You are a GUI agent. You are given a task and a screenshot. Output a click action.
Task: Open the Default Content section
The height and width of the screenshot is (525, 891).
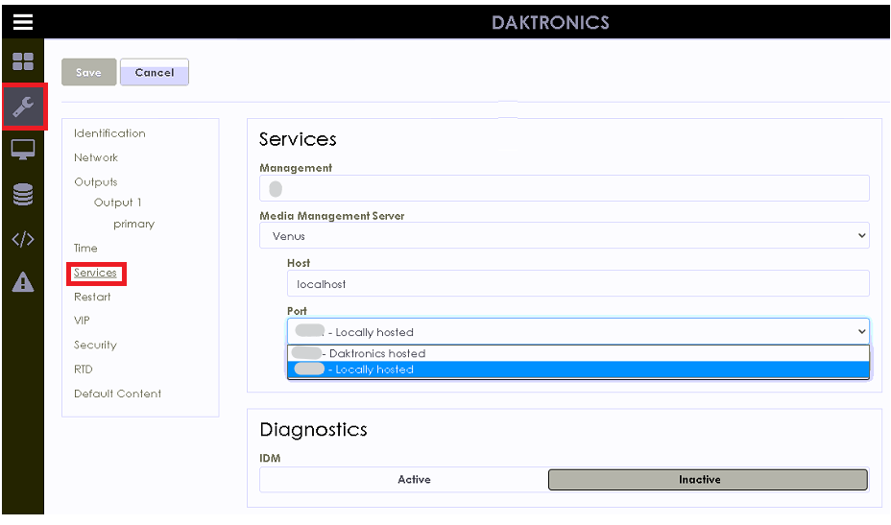117,394
